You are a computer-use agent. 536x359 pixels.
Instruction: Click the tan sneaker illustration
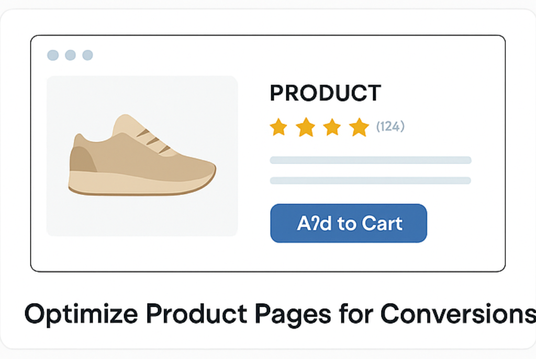coord(142,155)
